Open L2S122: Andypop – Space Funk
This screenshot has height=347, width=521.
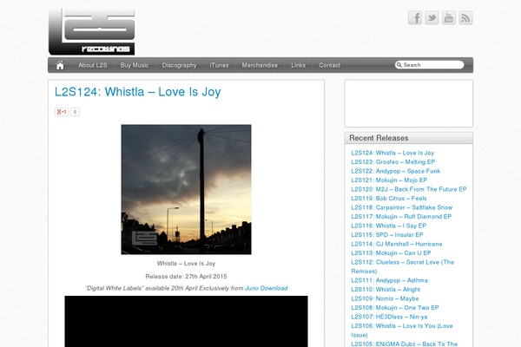395,171
